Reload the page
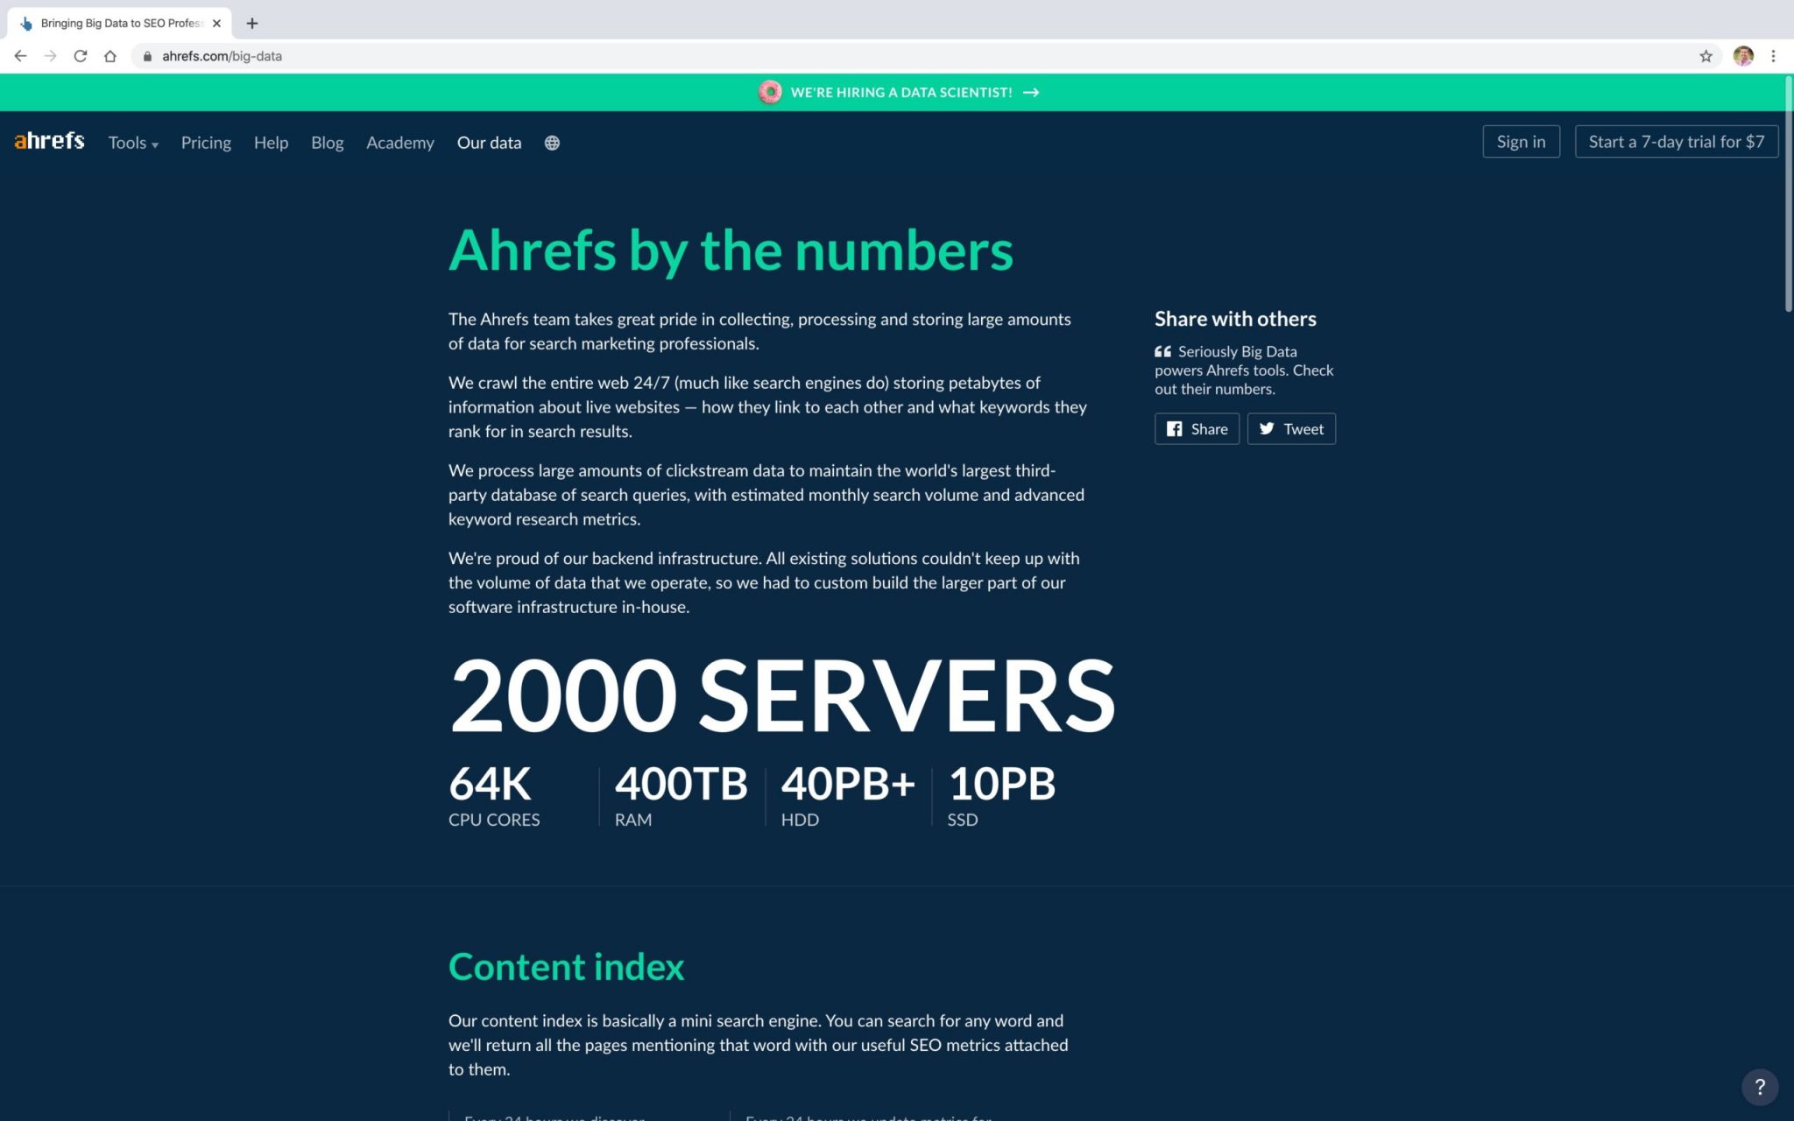 tap(81, 56)
